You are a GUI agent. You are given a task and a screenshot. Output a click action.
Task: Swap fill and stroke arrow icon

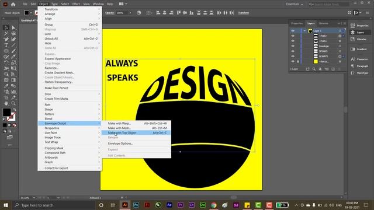[15, 110]
